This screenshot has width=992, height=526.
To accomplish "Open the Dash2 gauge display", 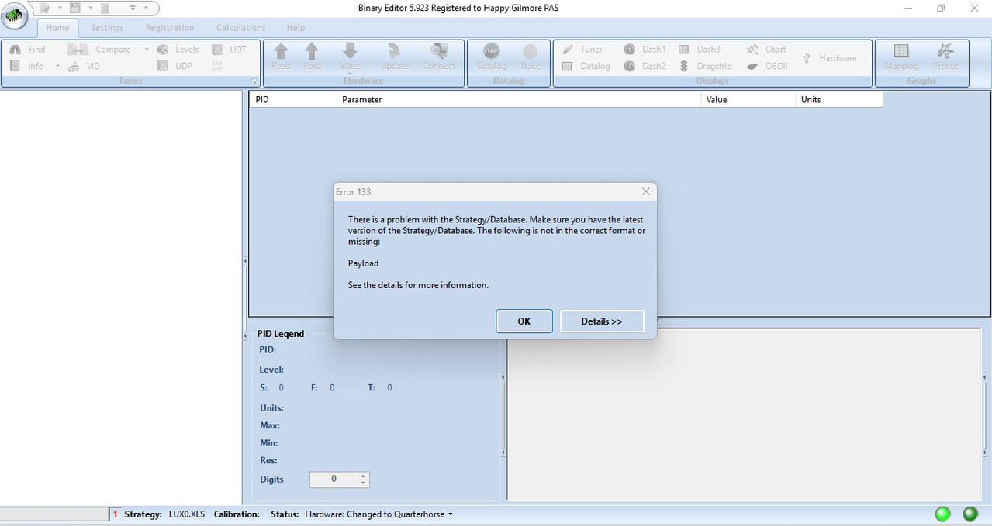I will [629, 67].
